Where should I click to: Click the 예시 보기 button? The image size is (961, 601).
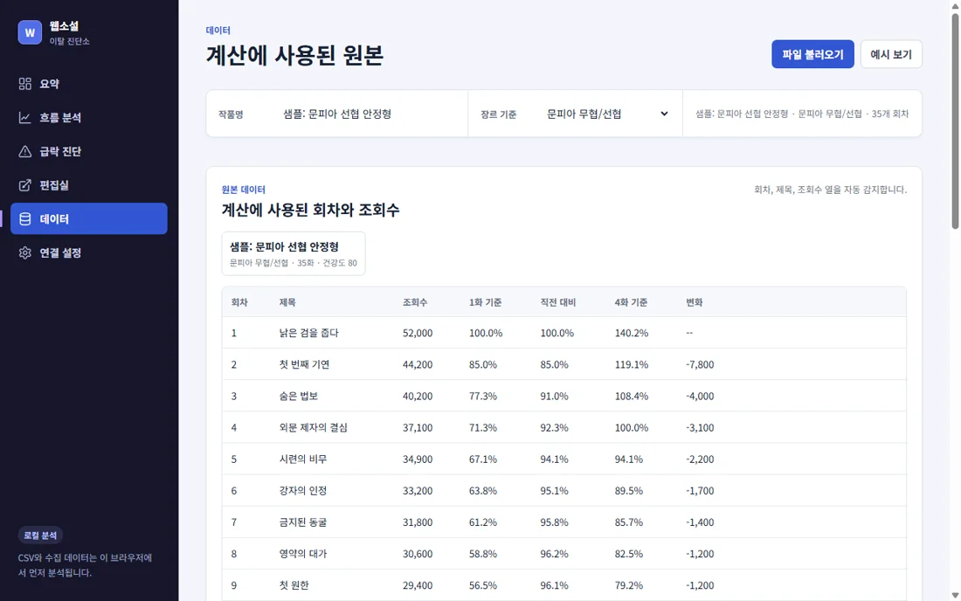(891, 54)
